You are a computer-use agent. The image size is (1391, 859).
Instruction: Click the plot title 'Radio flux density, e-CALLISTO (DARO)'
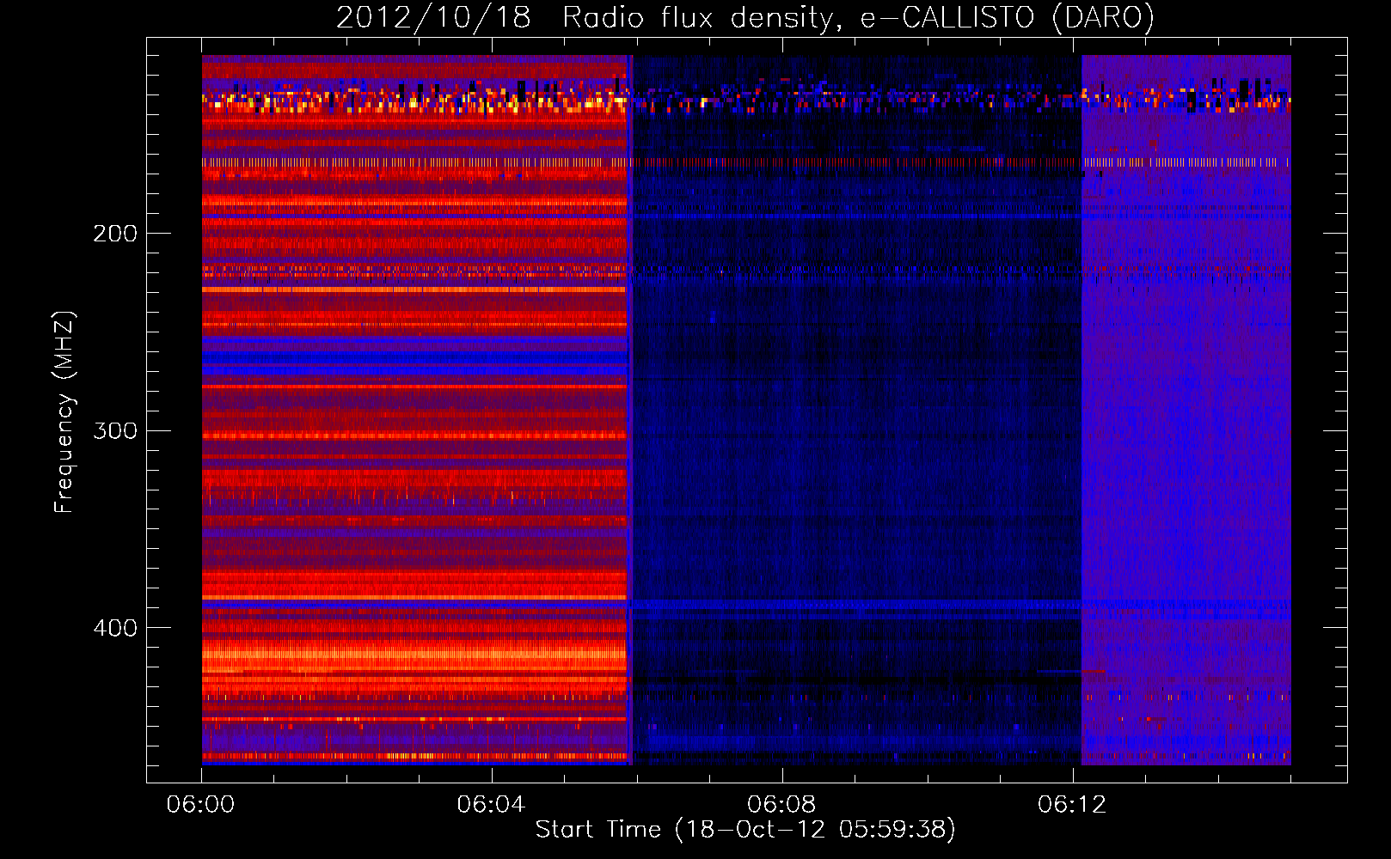858,18
